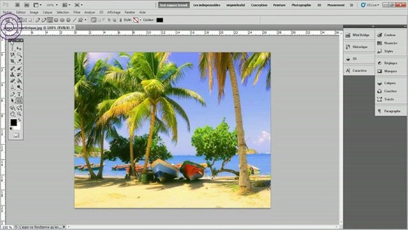Open the Filtre menu
408x230 pixels.
click(77, 12)
